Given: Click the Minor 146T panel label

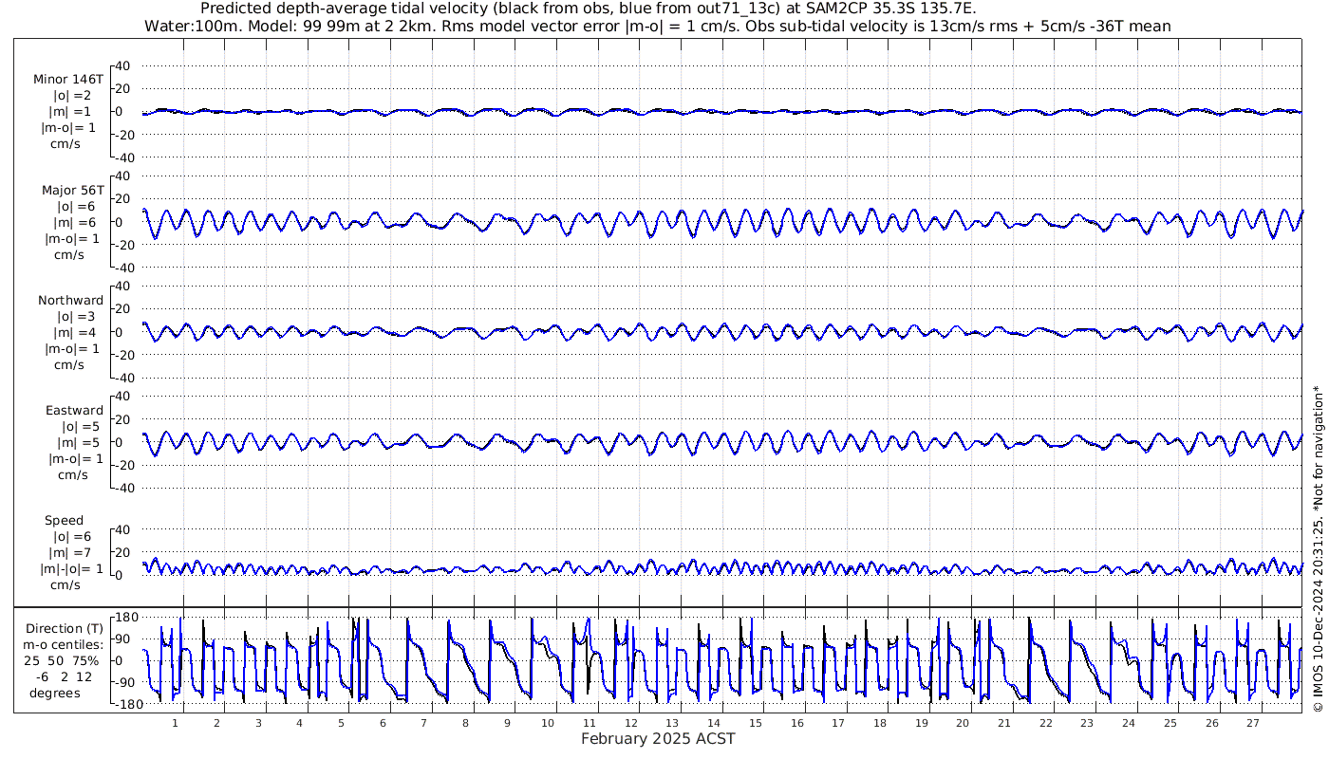Looking at the screenshot, I should tap(67, 80).
